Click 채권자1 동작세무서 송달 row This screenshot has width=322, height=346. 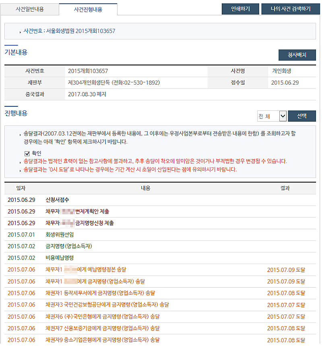(160, 293)
